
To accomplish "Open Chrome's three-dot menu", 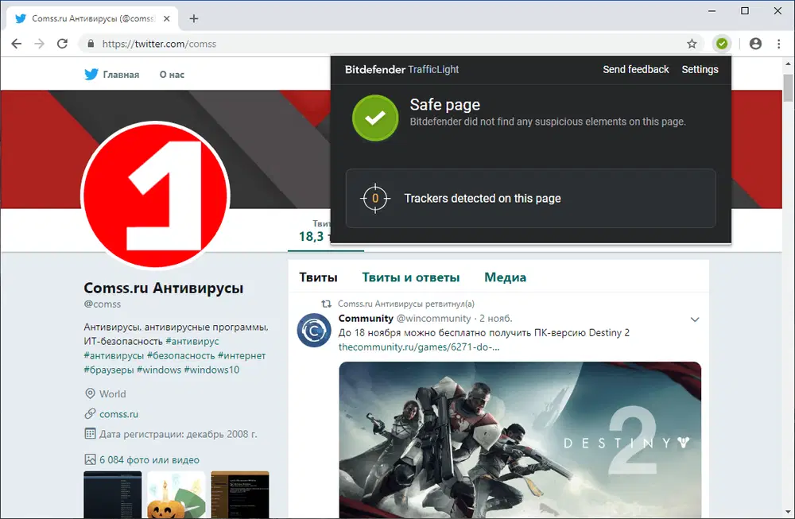I will 779,44.
